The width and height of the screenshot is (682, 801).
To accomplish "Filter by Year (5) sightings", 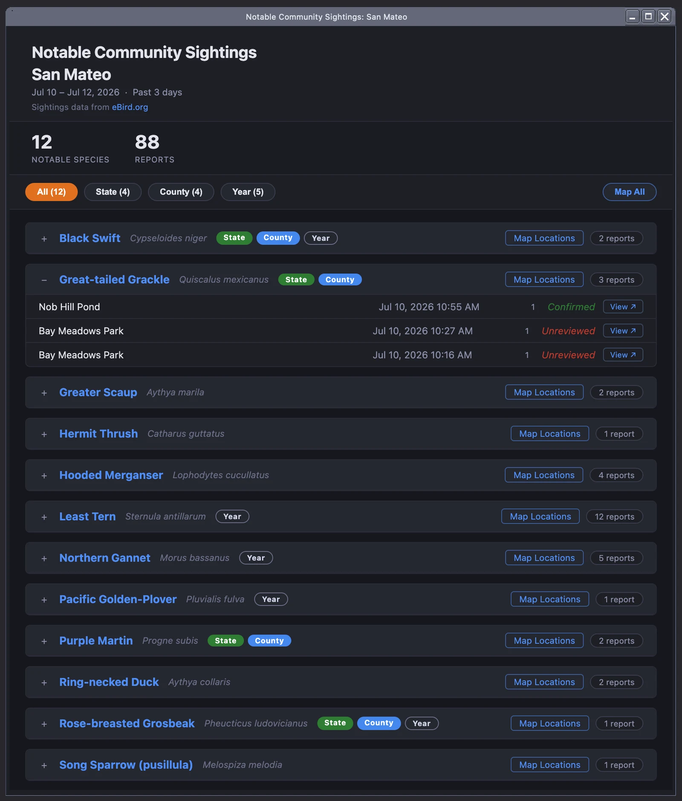I will (x=248, y=192).
